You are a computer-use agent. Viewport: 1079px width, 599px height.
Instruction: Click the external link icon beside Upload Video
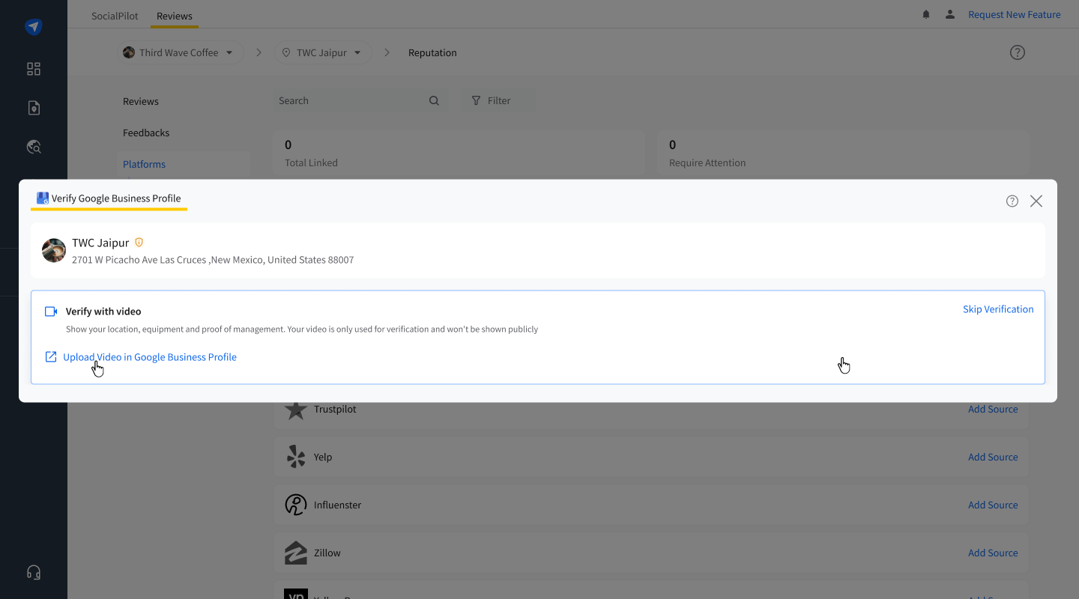click(51, 356)
